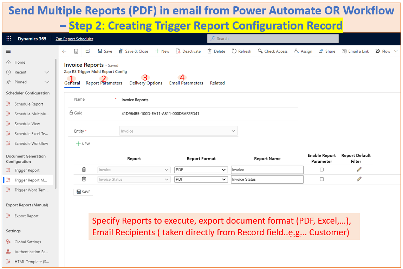Image resolution: width=403 pixels, height=269 pixels.
Task: Open the Dynamics 365 app launcher waffle
Action: 9,39
